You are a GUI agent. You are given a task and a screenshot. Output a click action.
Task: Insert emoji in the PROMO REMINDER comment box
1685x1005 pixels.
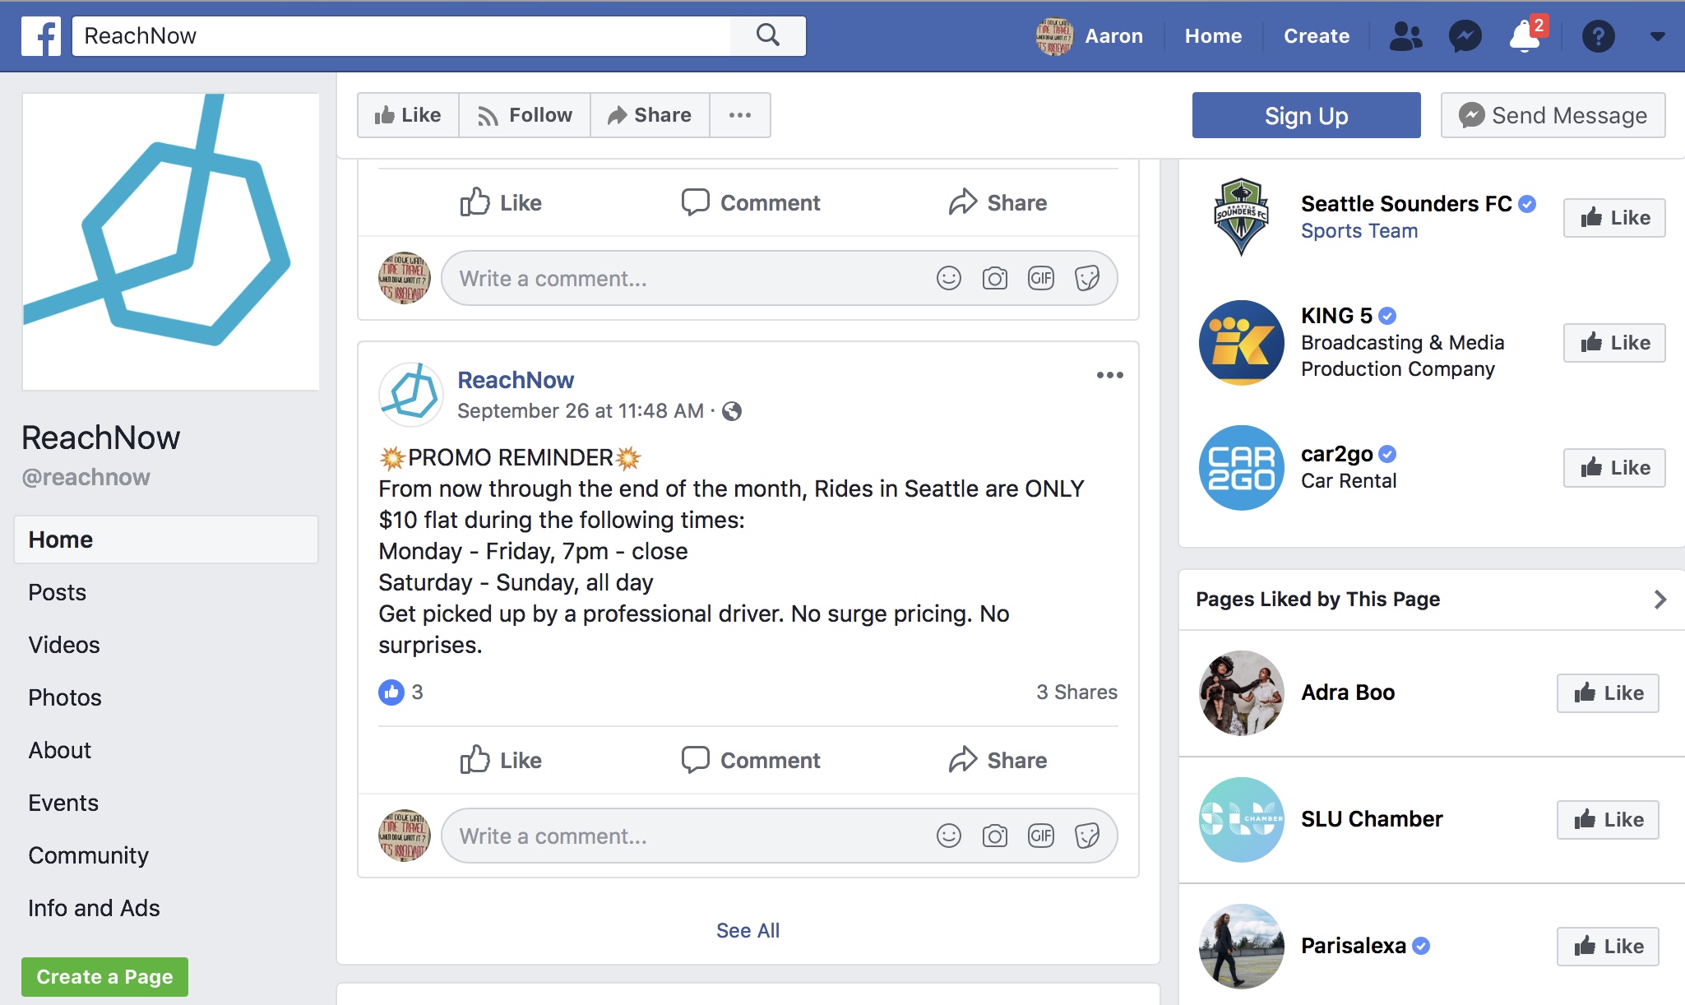(x=948, y=836)
